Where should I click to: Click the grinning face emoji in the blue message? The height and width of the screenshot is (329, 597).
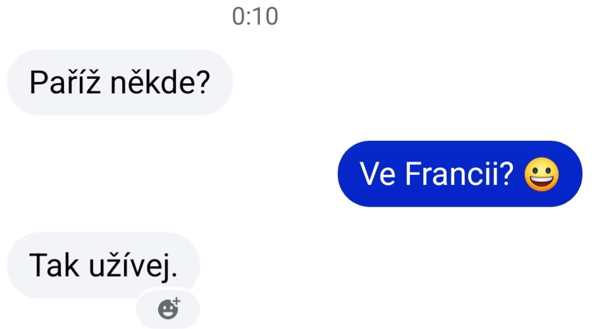click(x=541, y=174)
